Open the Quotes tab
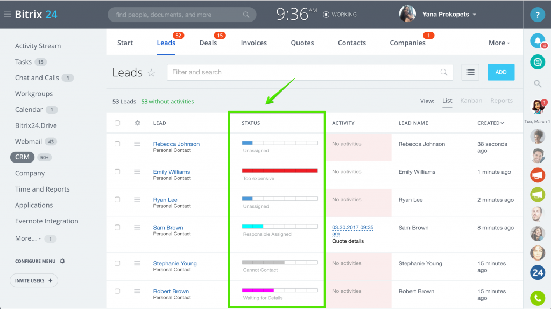The image size is (551, 309). coord(302,43)
